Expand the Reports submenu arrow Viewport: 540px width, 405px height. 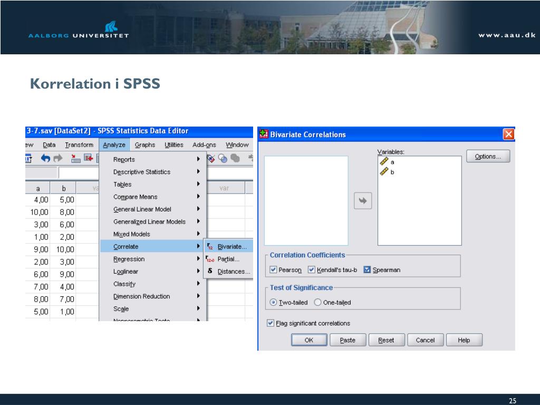[198, 159]
